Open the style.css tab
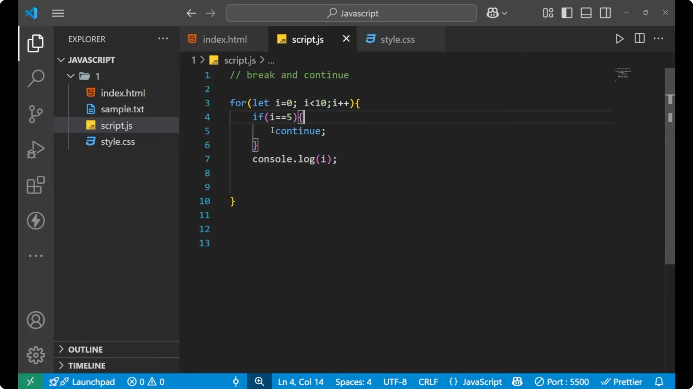This screenshot has height=389, width=693. point(398,39)
